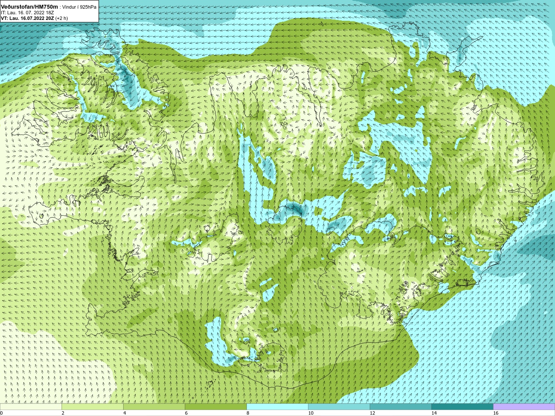555x416 pixels.
Task: Click the olive green 6–8 legend swatch
Action: point(216,407)
